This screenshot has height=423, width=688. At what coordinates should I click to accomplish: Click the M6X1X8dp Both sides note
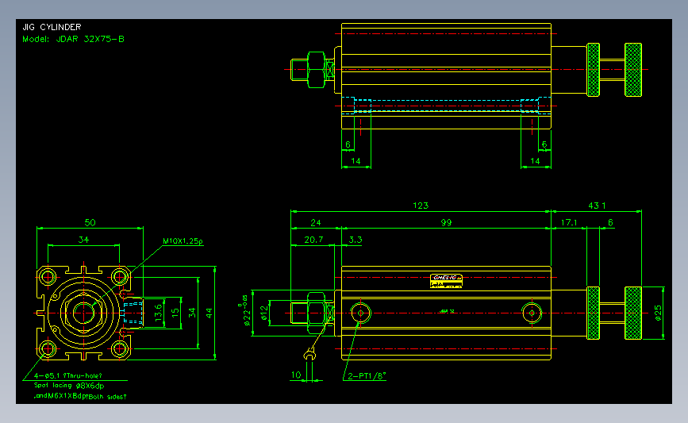pyautogui.click(x=80, y=396)
